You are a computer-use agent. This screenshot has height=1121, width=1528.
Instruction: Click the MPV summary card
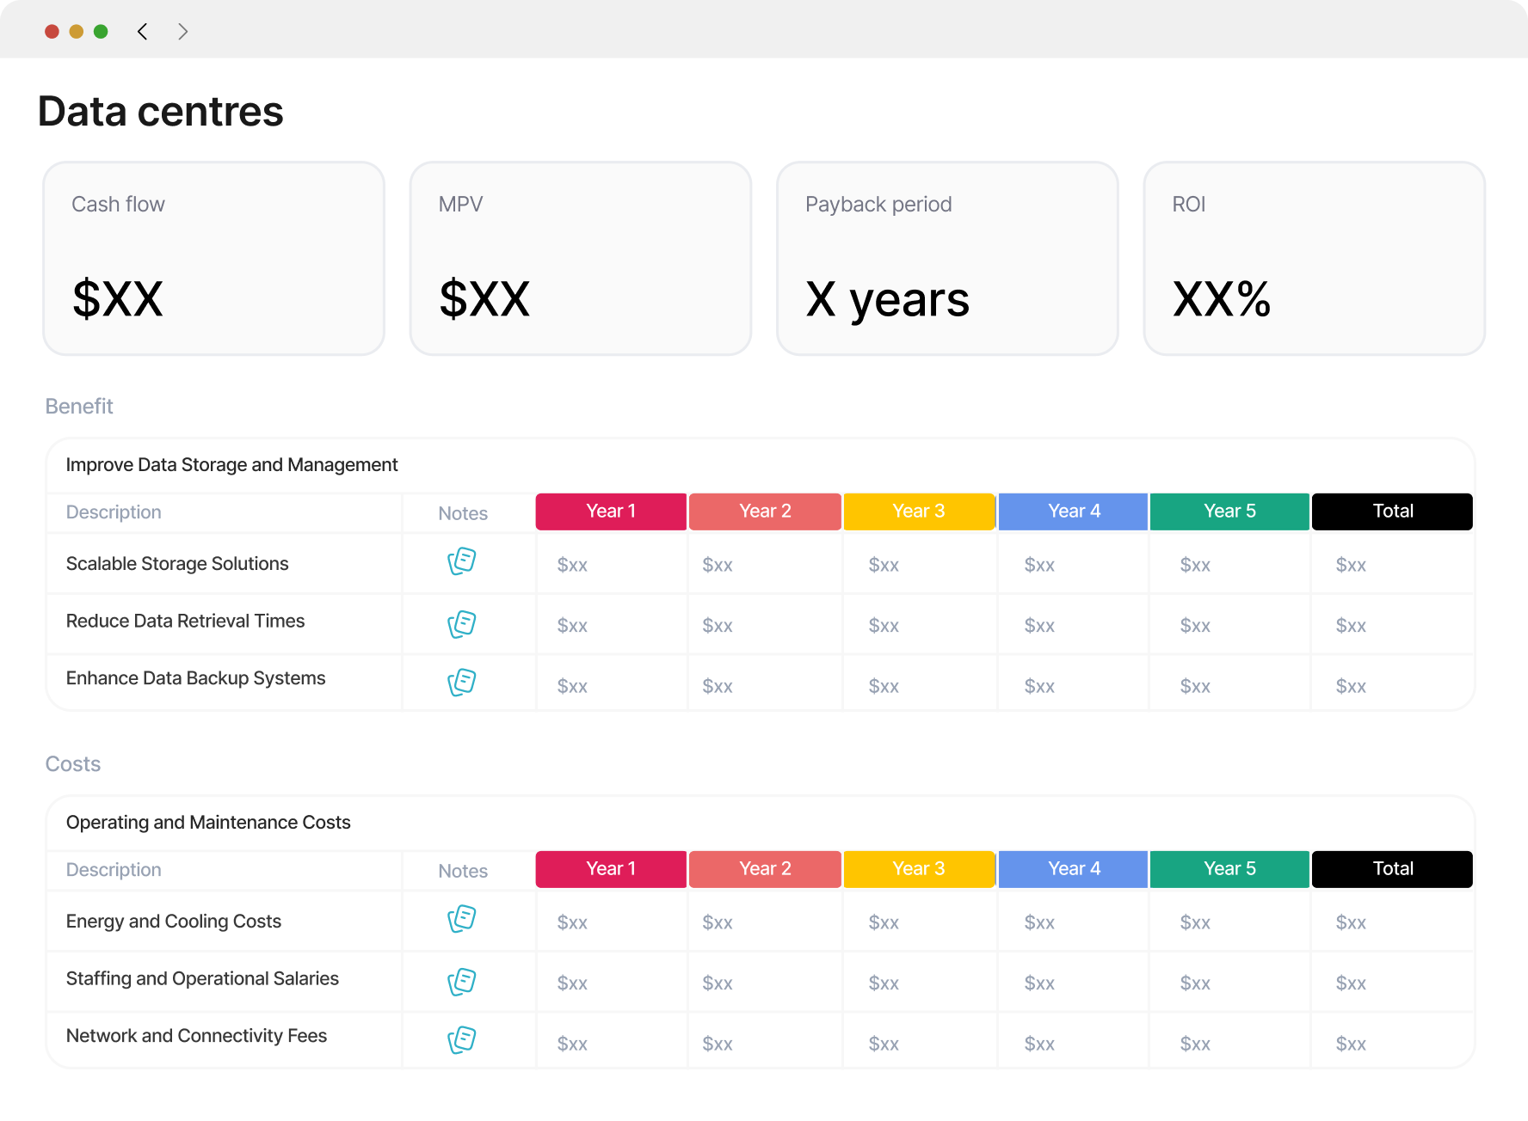coord(581,259)
